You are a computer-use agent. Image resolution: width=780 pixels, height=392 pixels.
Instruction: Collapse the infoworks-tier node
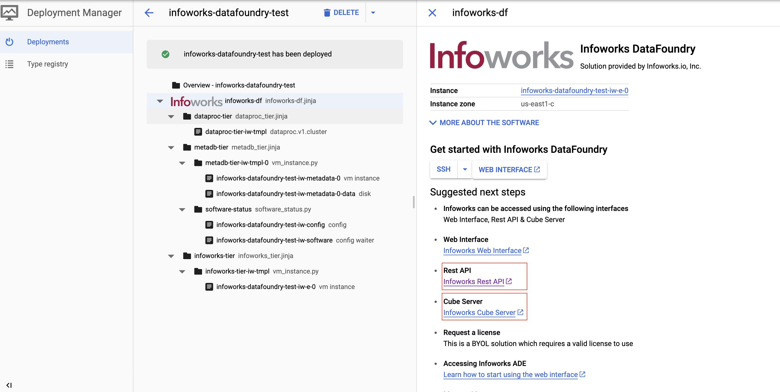point(171,256)
